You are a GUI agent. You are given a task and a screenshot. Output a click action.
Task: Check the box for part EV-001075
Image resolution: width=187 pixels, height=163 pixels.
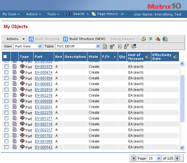[6, 67]
